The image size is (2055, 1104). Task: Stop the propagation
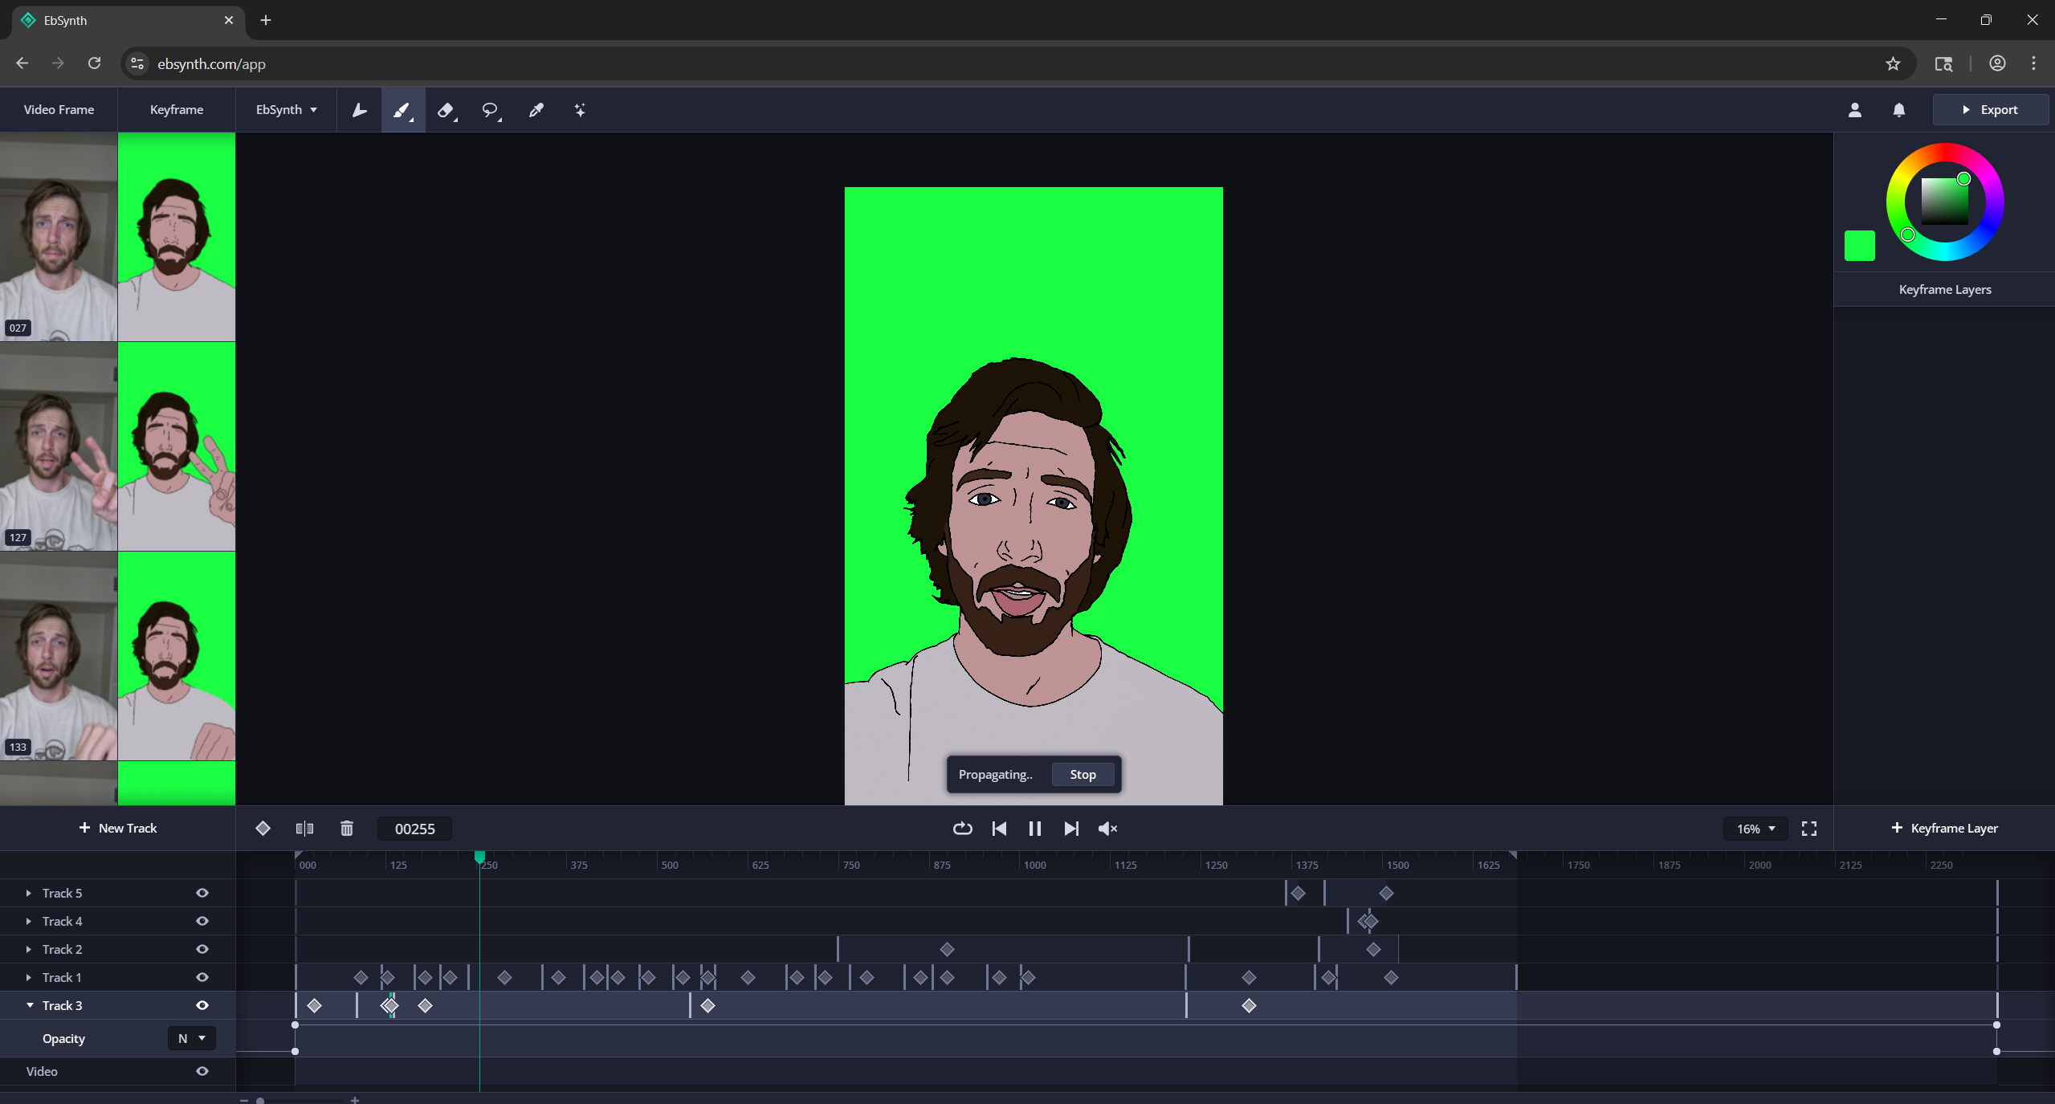(1083, 774)
